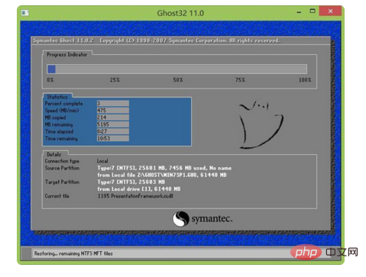Click the Local connection type value
The image size is (366, 277).
(102, 161)
